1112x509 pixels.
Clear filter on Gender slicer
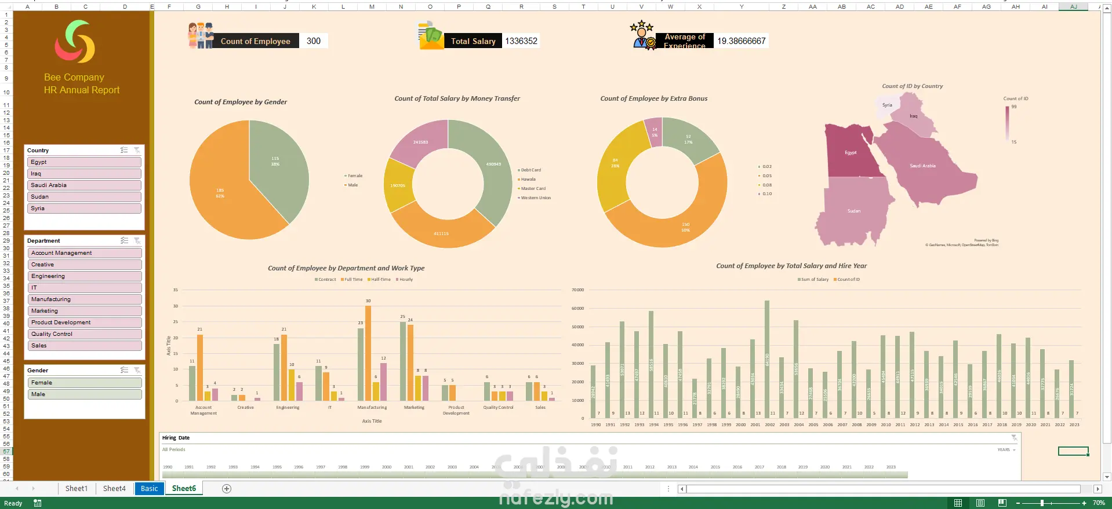[137, 370]
